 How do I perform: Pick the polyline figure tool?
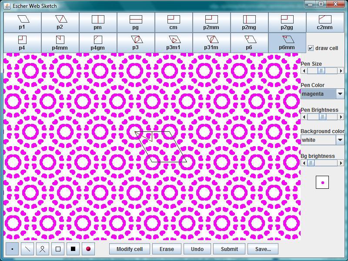43,249
